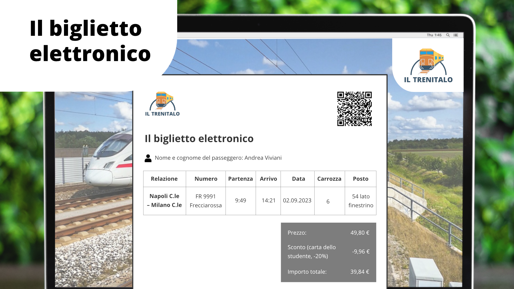The width and height of the screenshot is (514, 289).
Task: Click the passenger name Andrea Viviani
Action: pyautogui.click(x=263, y=158)
